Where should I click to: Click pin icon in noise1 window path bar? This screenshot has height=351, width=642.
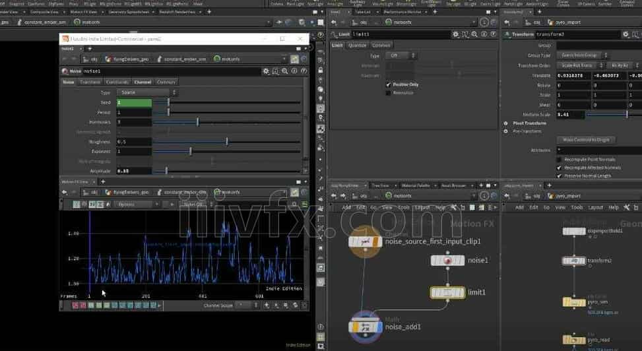294,59
